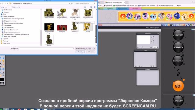Select the thumbnail named Новый
Image resolution: width=195 pixels, height=110 pixels.
click(49, 40)
